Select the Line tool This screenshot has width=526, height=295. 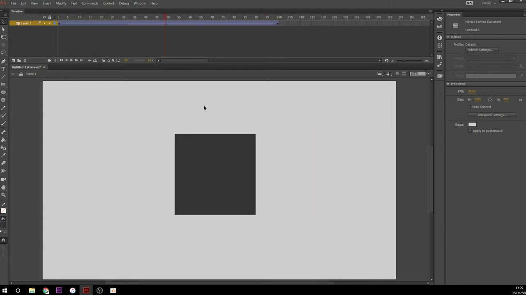(x=3, y=76)
